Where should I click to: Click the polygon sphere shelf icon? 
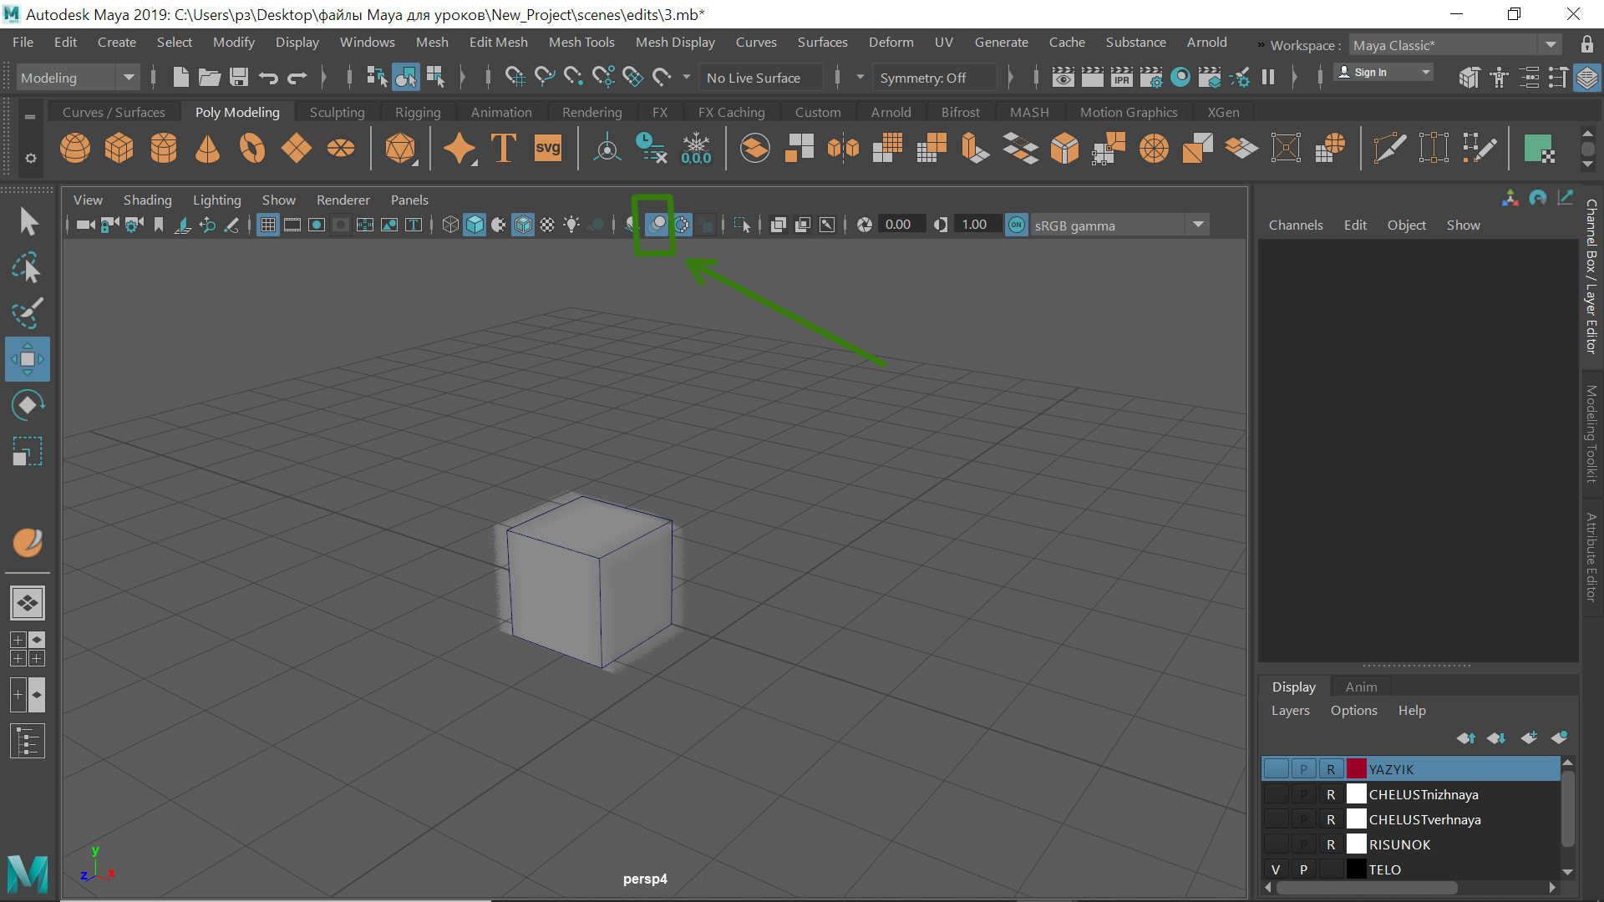(x=75, y=149)
